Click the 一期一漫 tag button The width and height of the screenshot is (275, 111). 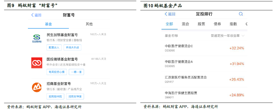point(76,72)
